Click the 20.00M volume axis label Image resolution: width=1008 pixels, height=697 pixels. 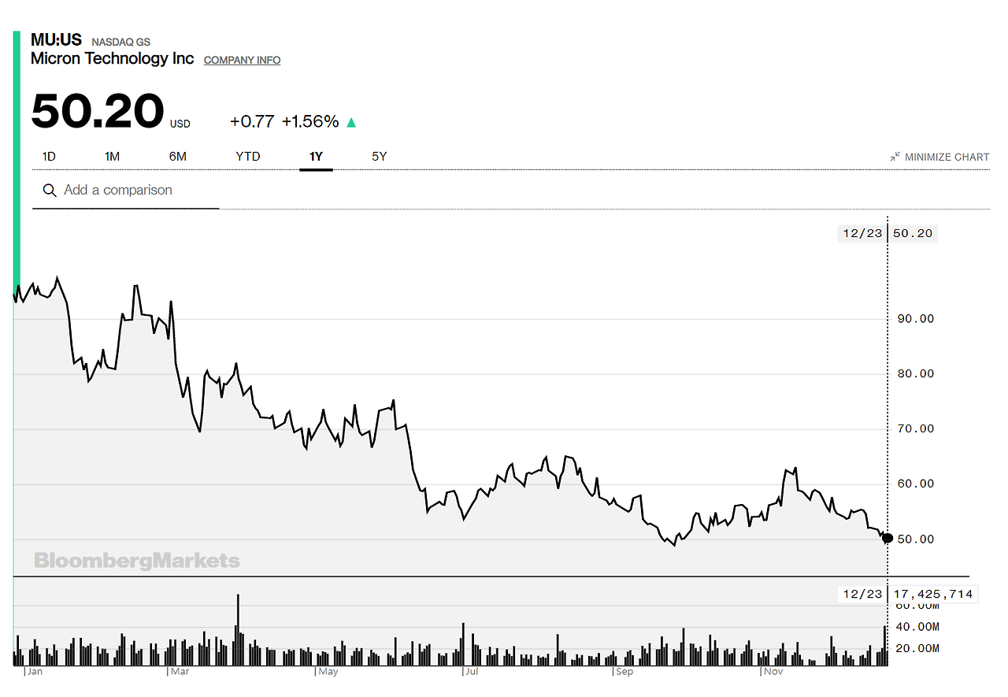(x=918, y=648)
